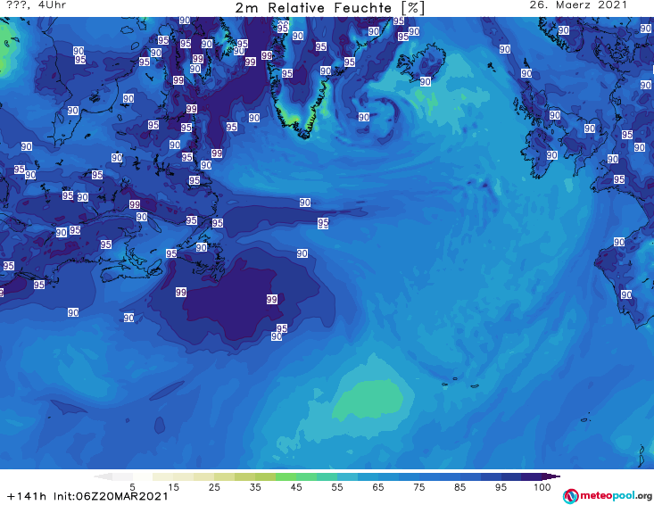This screenshot has width=654, height=505.
Task: Click the "+141h Init:06Z20MAR2021" forecast run text
Action: [87, 496]
